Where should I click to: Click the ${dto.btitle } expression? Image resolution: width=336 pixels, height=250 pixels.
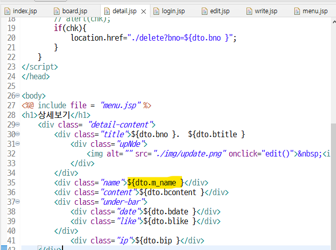pos(217,134)
